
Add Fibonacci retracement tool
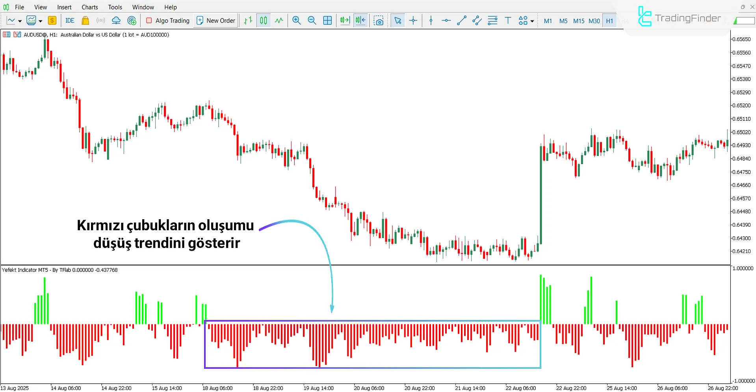[x=492, y=20]
